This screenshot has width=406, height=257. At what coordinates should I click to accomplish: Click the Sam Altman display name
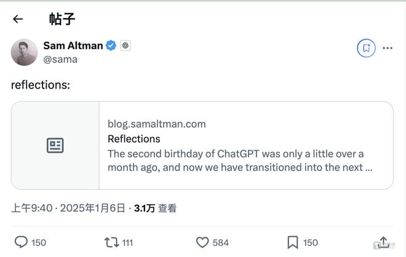coord(73,46)
